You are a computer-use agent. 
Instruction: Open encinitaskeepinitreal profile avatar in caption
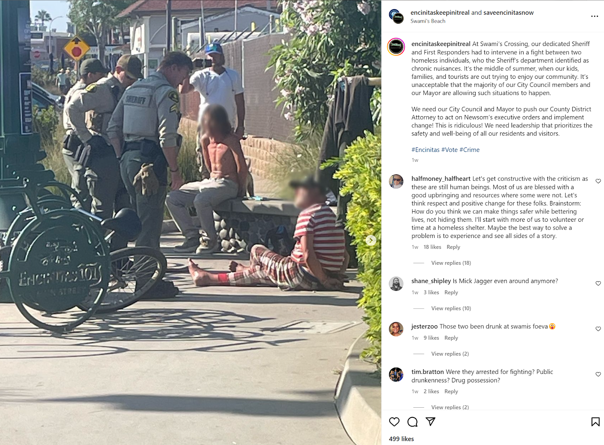[x=396, y=47]
